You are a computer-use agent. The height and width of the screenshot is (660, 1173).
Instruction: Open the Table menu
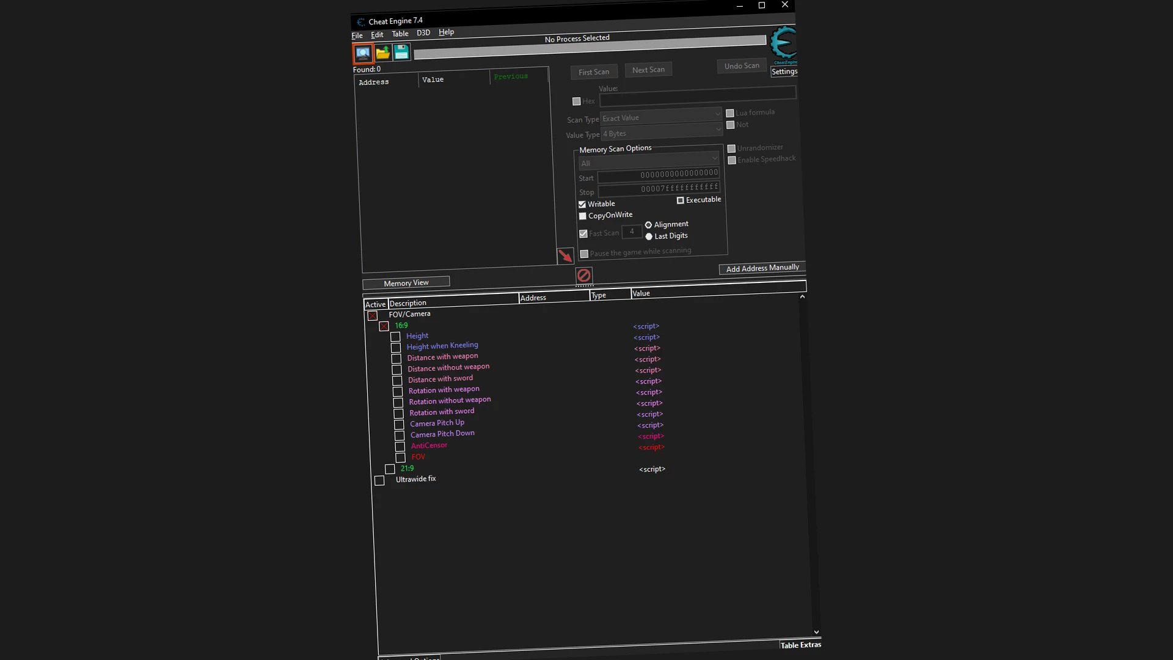tap(400, 34)
